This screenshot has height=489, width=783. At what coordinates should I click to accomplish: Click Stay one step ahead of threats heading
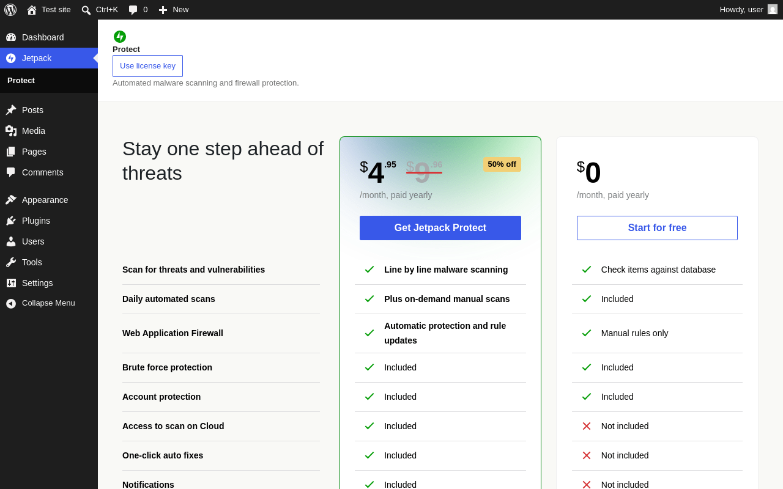click(x=223, y=161)
